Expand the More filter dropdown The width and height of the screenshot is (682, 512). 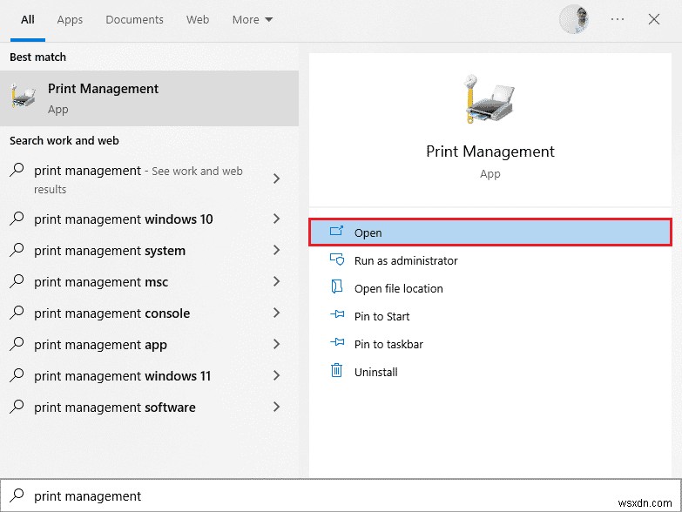pos(253,19)
